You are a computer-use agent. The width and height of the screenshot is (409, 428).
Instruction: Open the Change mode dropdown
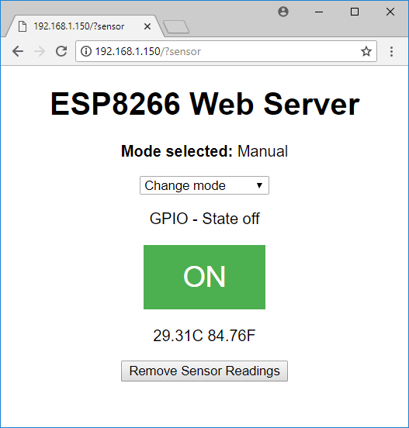point(204,185)
